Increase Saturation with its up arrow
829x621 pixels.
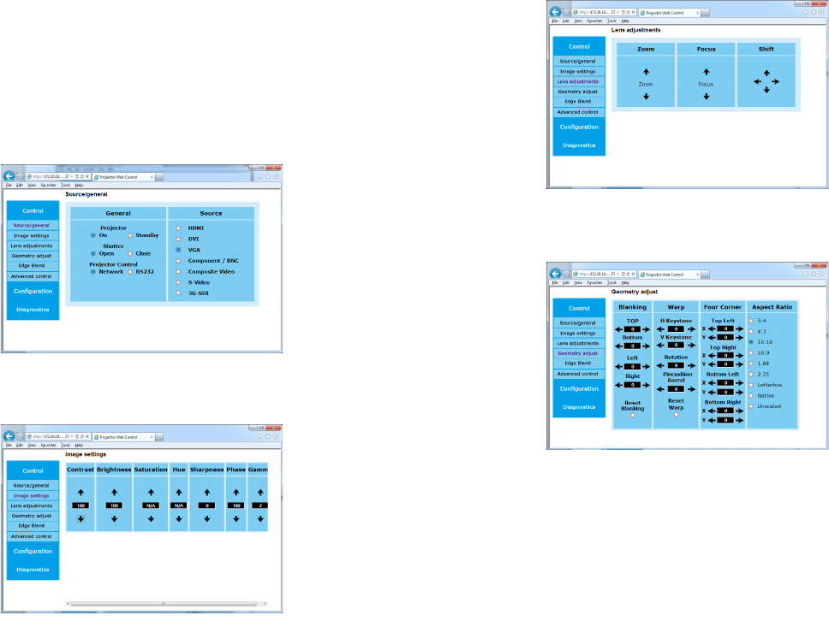[x=151, y=492]
